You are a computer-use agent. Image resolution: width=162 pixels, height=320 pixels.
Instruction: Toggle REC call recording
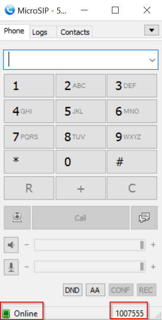146,290
